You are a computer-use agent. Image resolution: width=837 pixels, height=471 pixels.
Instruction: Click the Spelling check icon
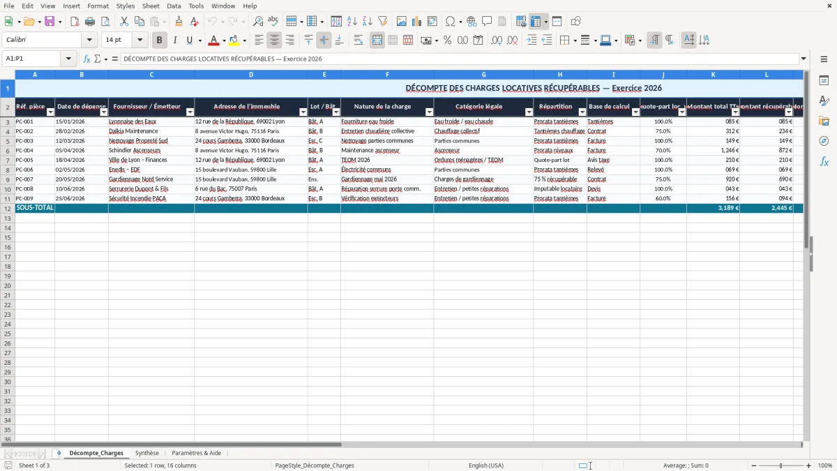273,22
